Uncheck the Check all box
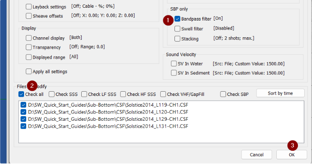Screen dimensions: 312x164 pos(21,94)
